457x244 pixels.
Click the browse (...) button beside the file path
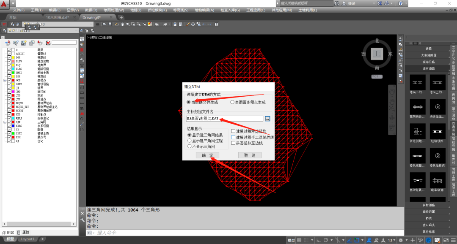pos(267,118)
